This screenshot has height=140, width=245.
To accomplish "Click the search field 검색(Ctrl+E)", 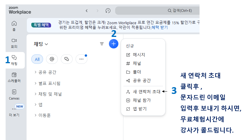I will 157,11.
